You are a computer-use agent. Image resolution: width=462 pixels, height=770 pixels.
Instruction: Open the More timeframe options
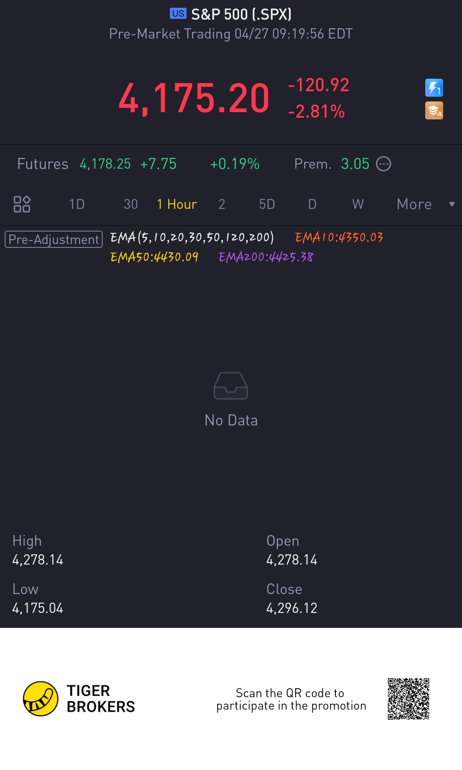[414, 204]
